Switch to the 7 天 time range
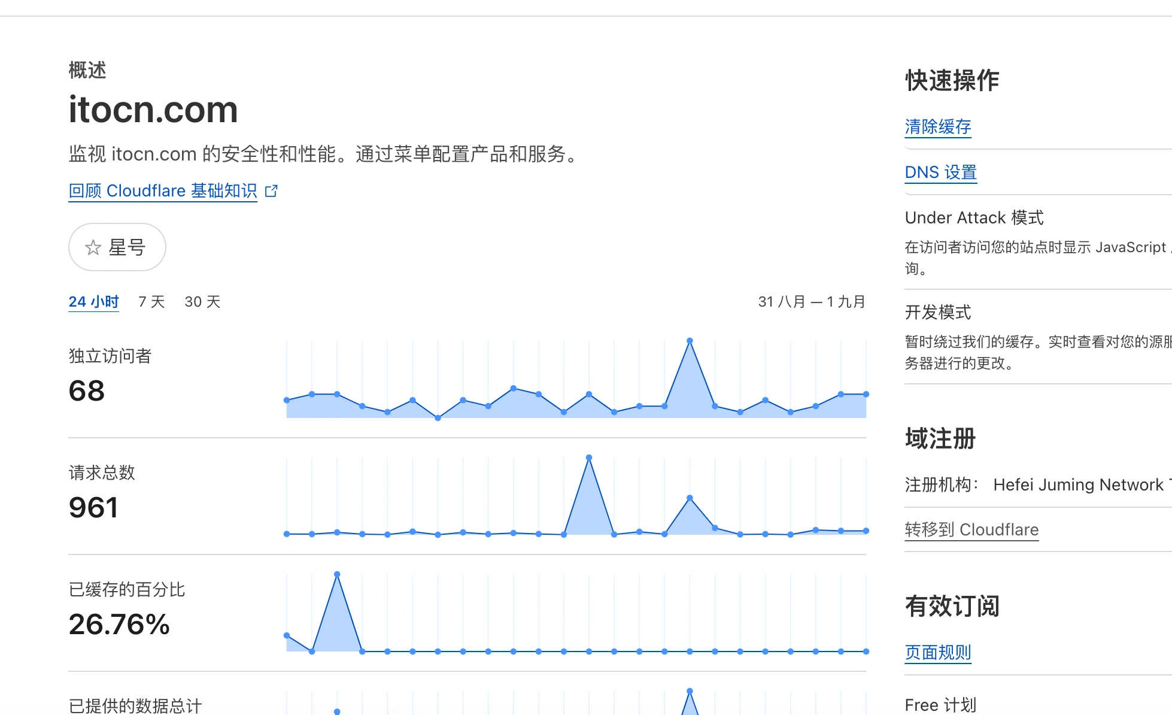 coord(151,302)
